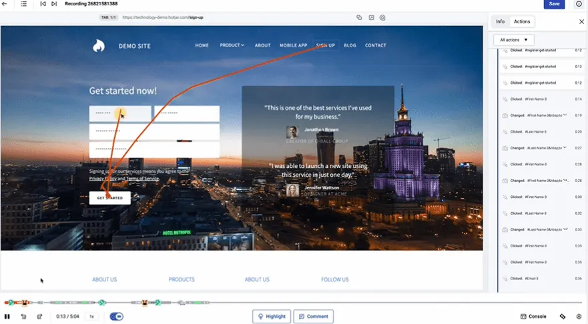This screenshot has width=588, height=324.
Task: Open the recordings list icon
Action: pos(23,4)
